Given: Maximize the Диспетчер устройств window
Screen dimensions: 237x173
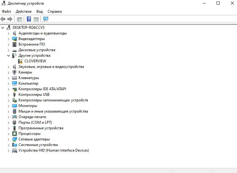Looking at the screenshot, I should [x=218, y=3].
